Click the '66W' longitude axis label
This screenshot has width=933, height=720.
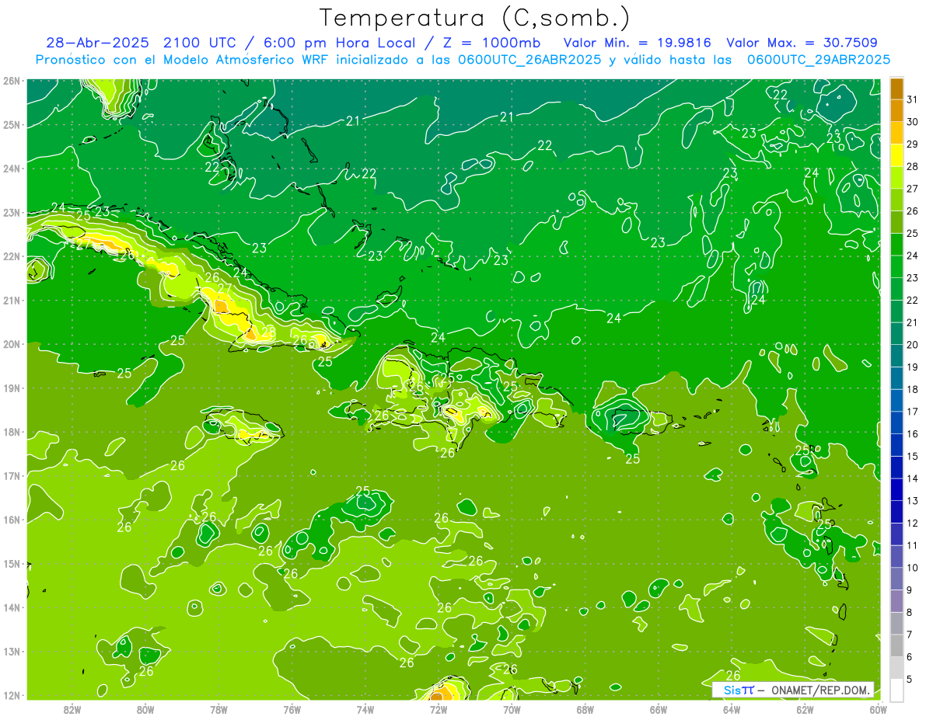point(659,709)
